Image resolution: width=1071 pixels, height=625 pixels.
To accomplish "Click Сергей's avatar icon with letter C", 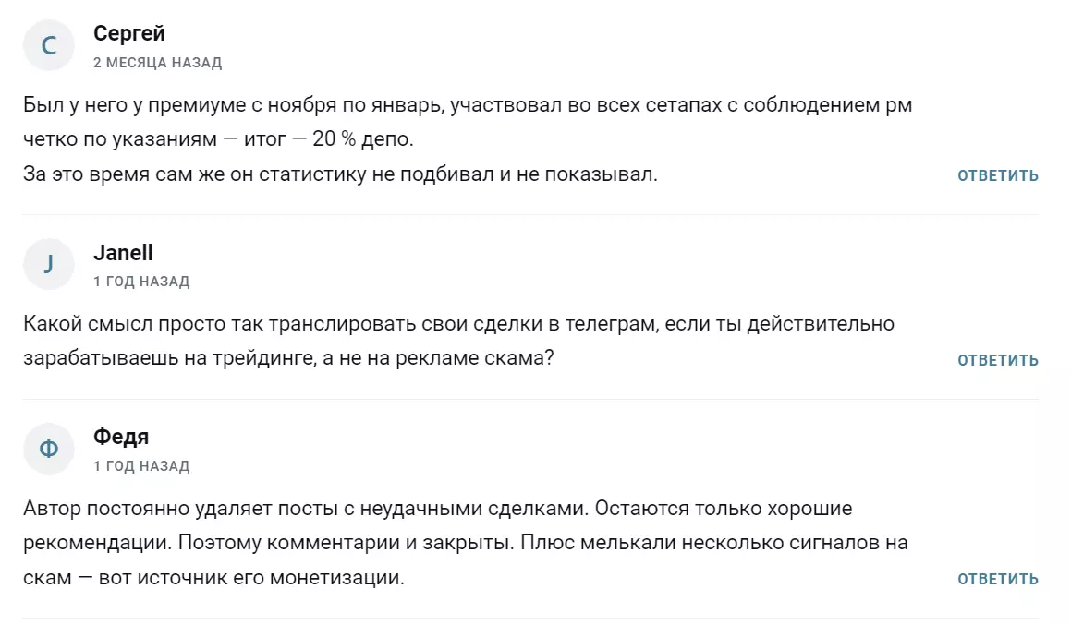I will pos(48,46).
